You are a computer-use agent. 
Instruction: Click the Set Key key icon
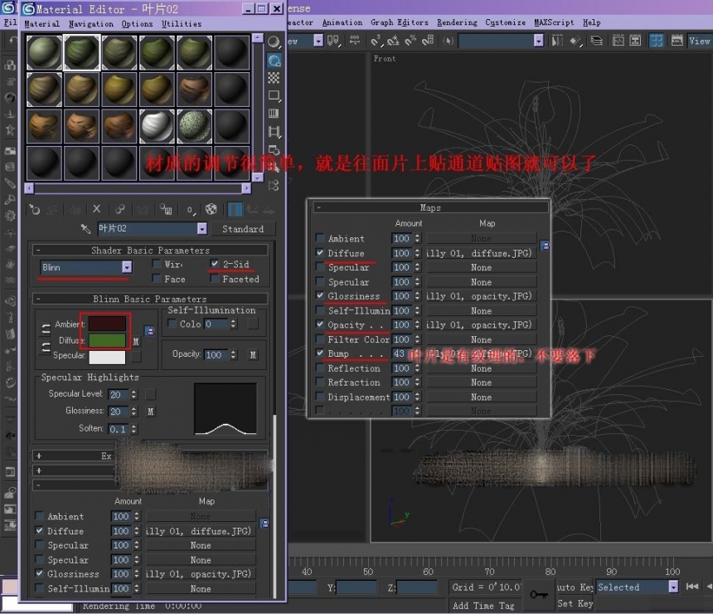click(539, 594)
